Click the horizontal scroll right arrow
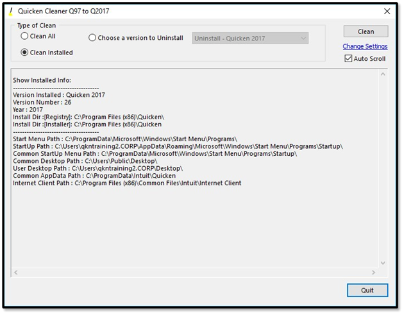 pyautogui.click(x=375, y=273)
